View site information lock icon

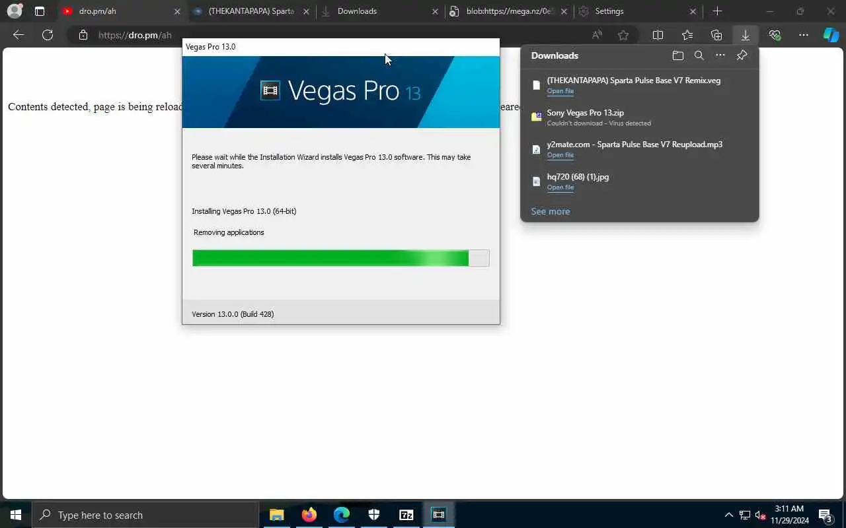[x=83, y=35]
